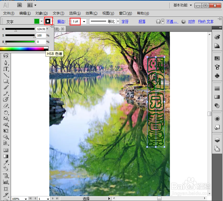
Task: Open the Color palette panel icon
Action: tap(217, 37)
